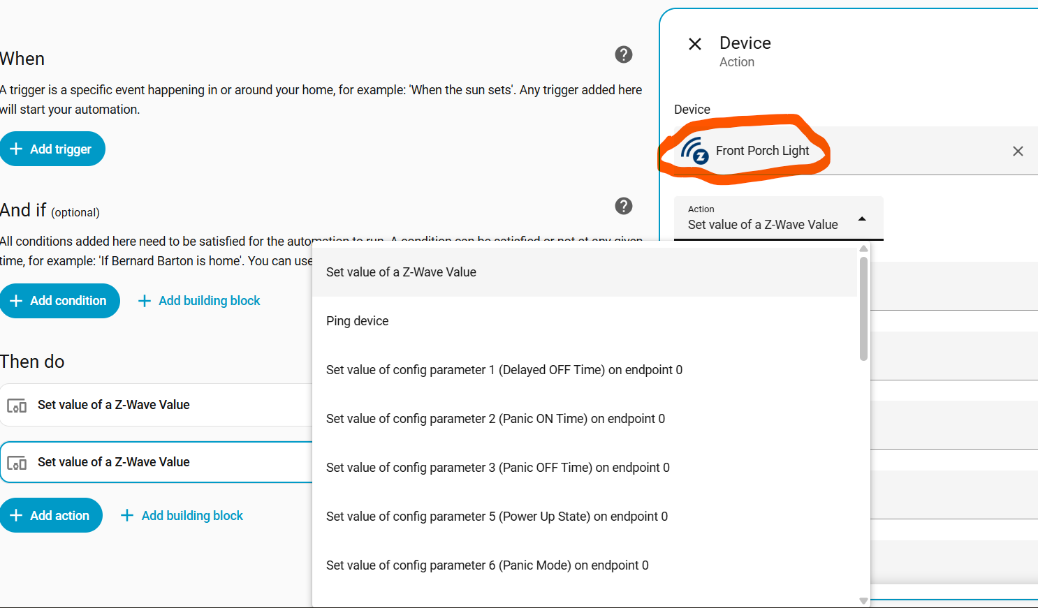Click Add building block link under Then do

[192, 516]
